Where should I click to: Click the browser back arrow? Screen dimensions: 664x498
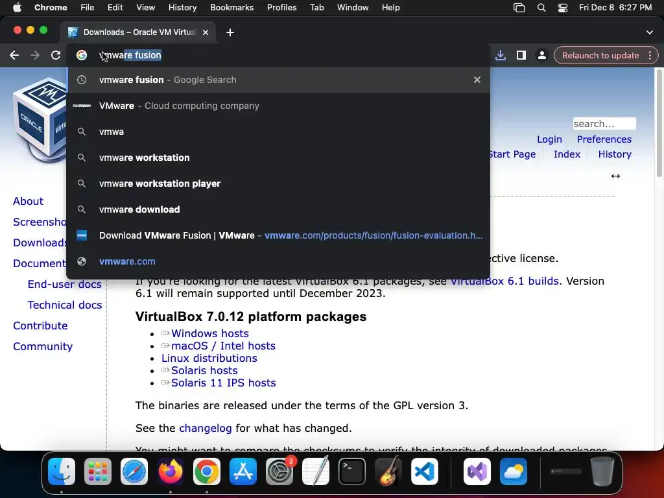(x=14, y=55)
